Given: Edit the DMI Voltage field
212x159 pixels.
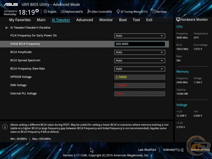Looking at the screenshot, I should pos(140,85).
